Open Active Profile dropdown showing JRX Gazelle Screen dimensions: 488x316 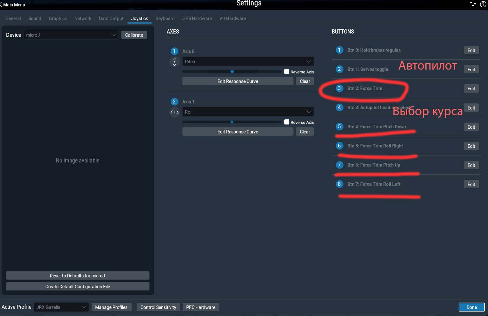[x=61, y=307]
